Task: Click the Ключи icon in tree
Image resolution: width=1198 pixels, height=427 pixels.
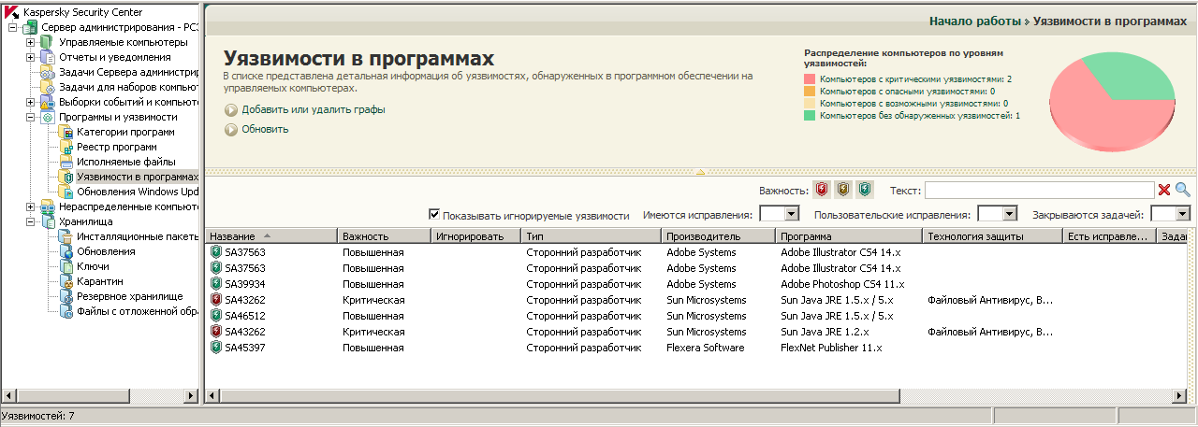Action: coord(66,266)
